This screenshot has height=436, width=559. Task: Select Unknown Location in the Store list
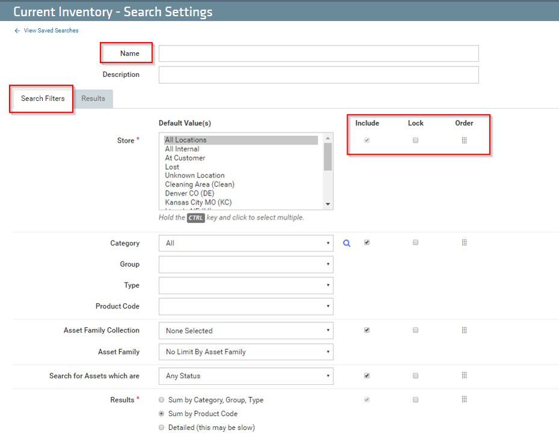tap(241, 176)
